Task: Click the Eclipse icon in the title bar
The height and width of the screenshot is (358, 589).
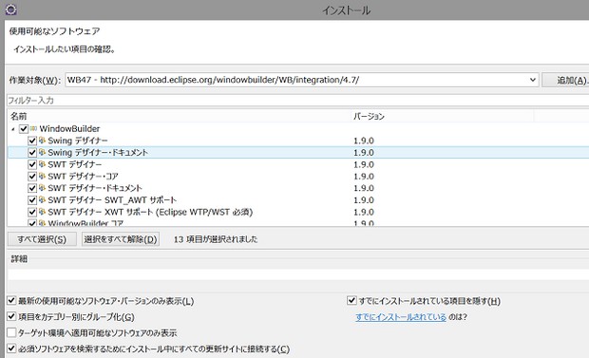Action: [10, 9]
